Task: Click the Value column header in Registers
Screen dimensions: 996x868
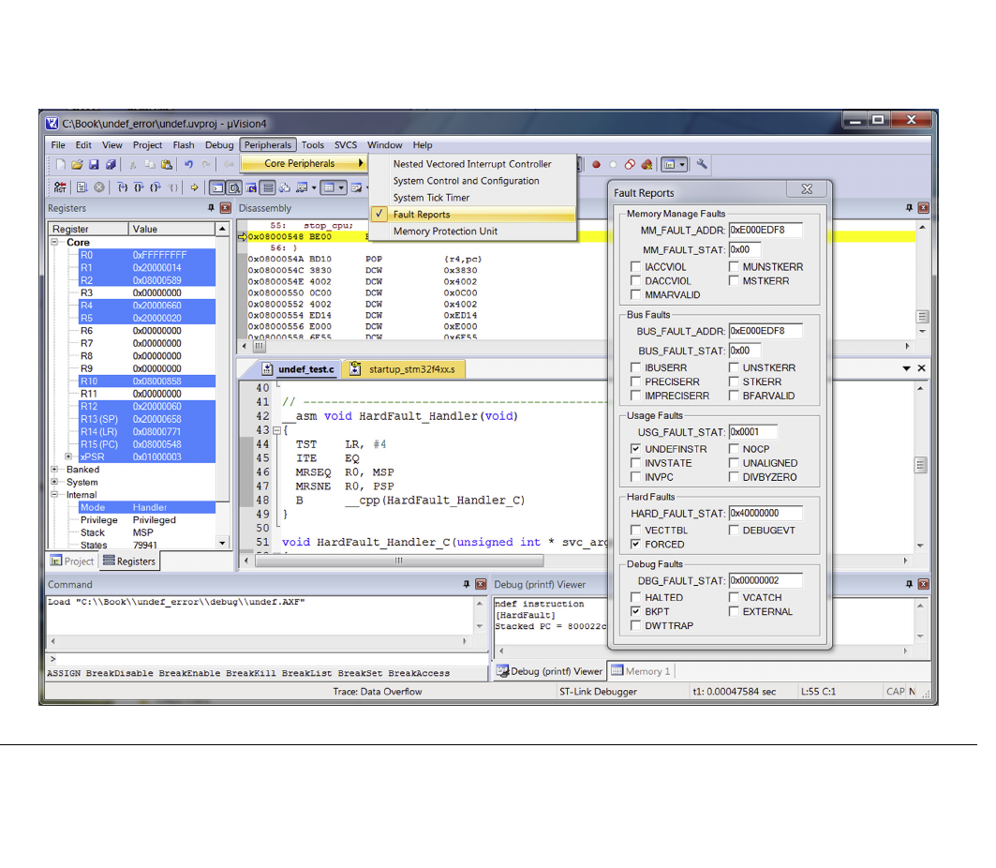Action: (x=172, y=229)
